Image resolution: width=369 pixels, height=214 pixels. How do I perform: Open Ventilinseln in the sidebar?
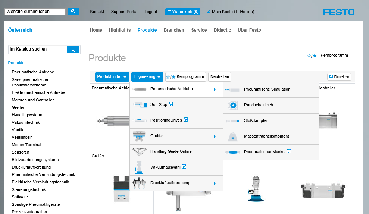point(22,137)
